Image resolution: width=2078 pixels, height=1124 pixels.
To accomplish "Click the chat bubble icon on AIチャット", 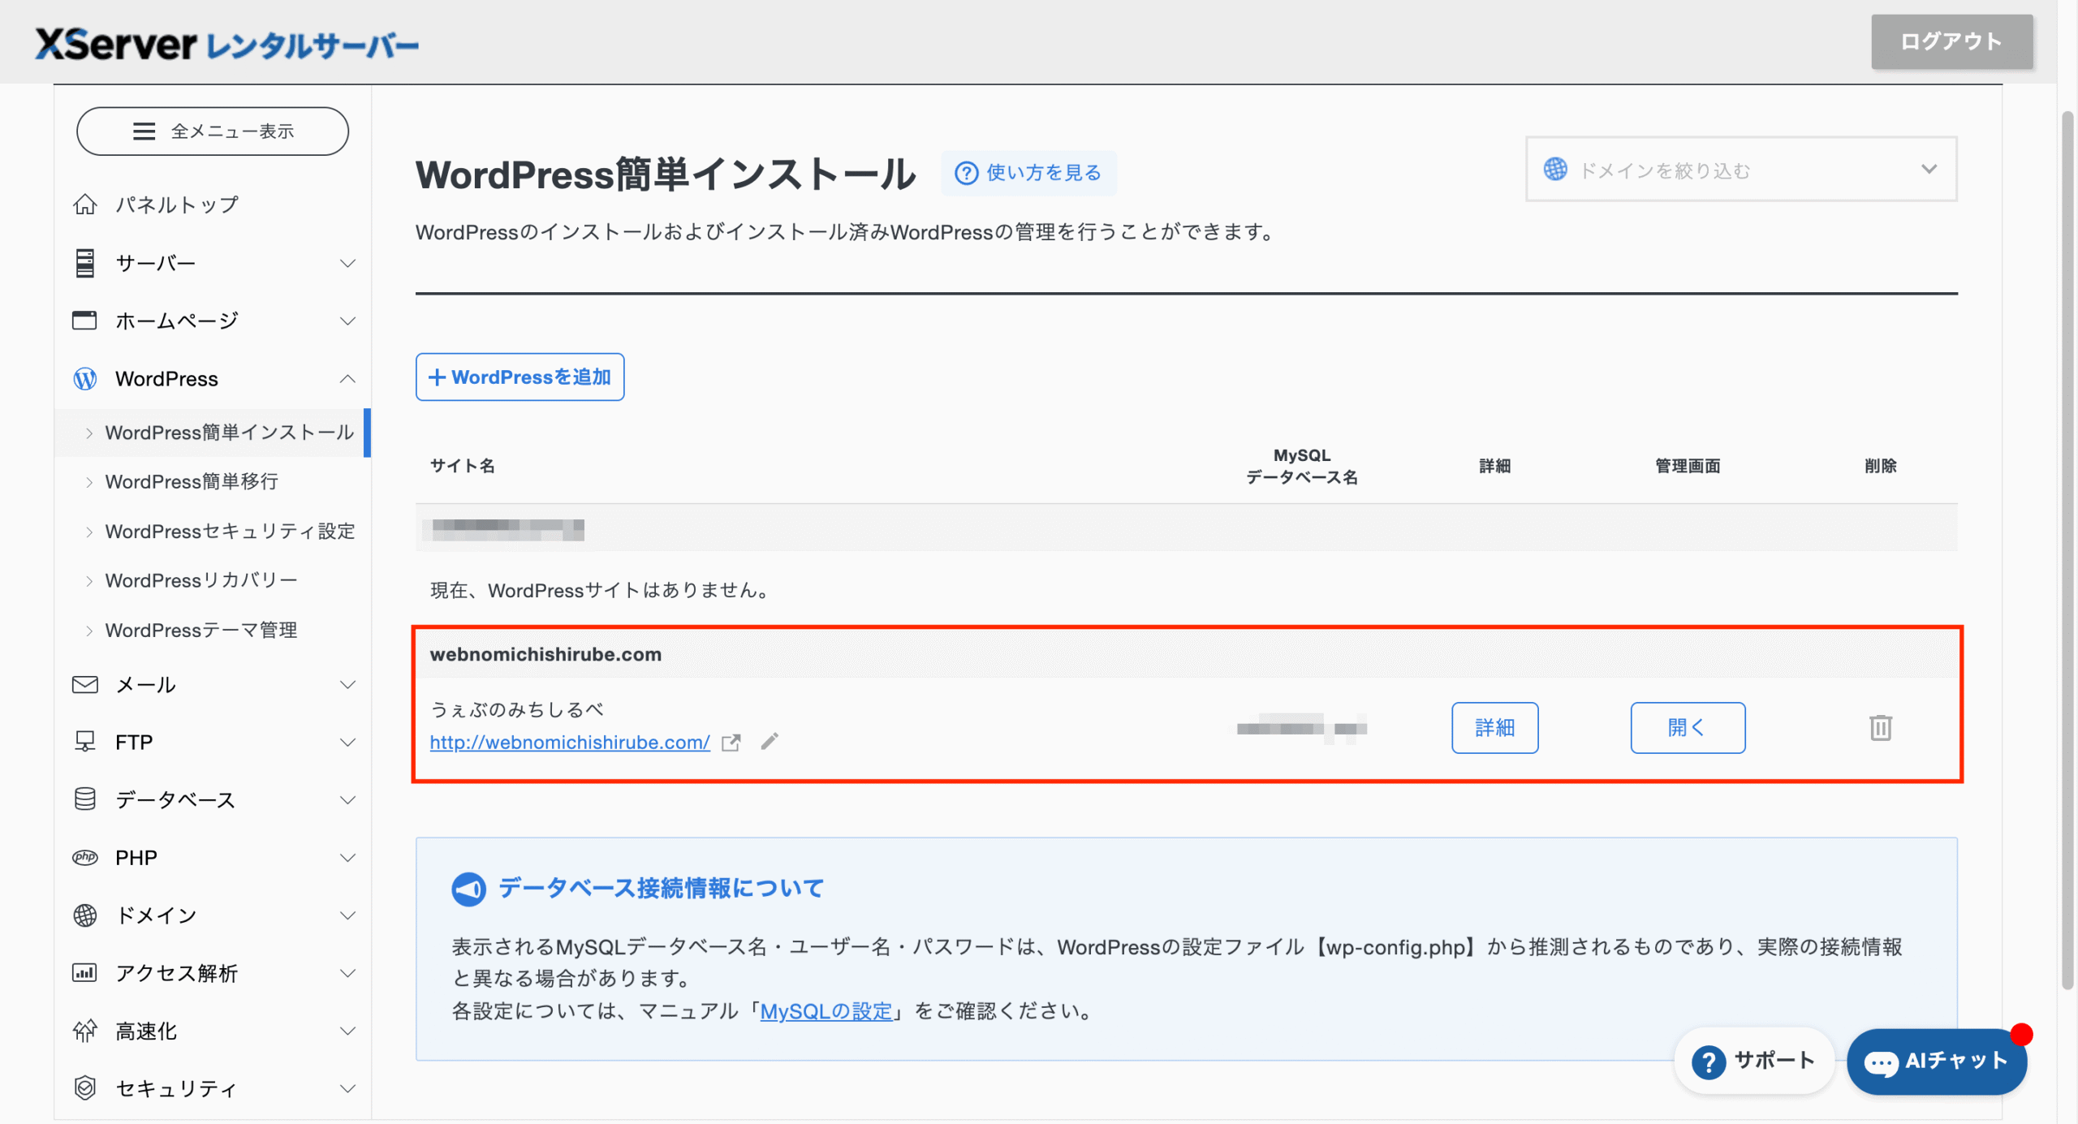I will point(1881,1063).
